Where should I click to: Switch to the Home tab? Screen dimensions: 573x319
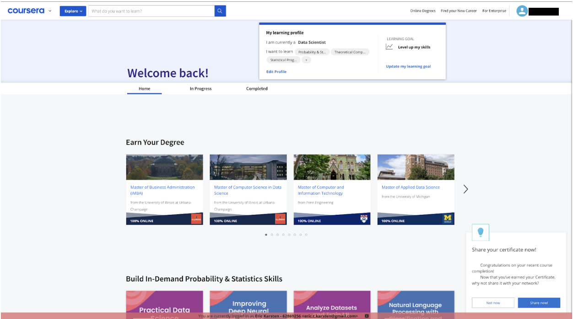(x=144, y=89)
